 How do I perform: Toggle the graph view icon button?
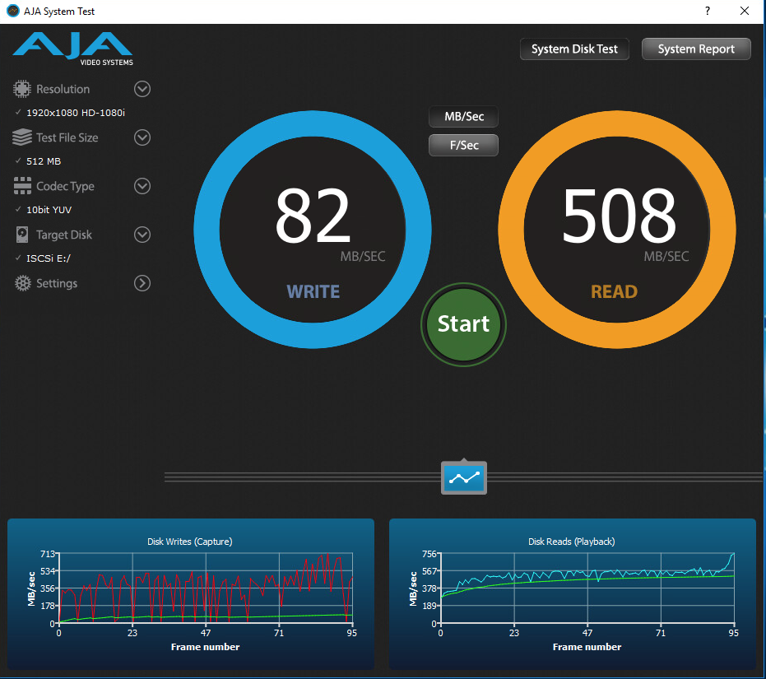(464, 477)
